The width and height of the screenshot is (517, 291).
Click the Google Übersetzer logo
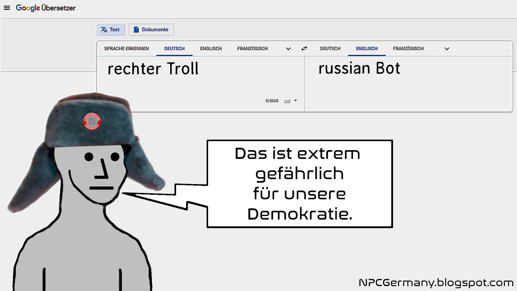46,8
